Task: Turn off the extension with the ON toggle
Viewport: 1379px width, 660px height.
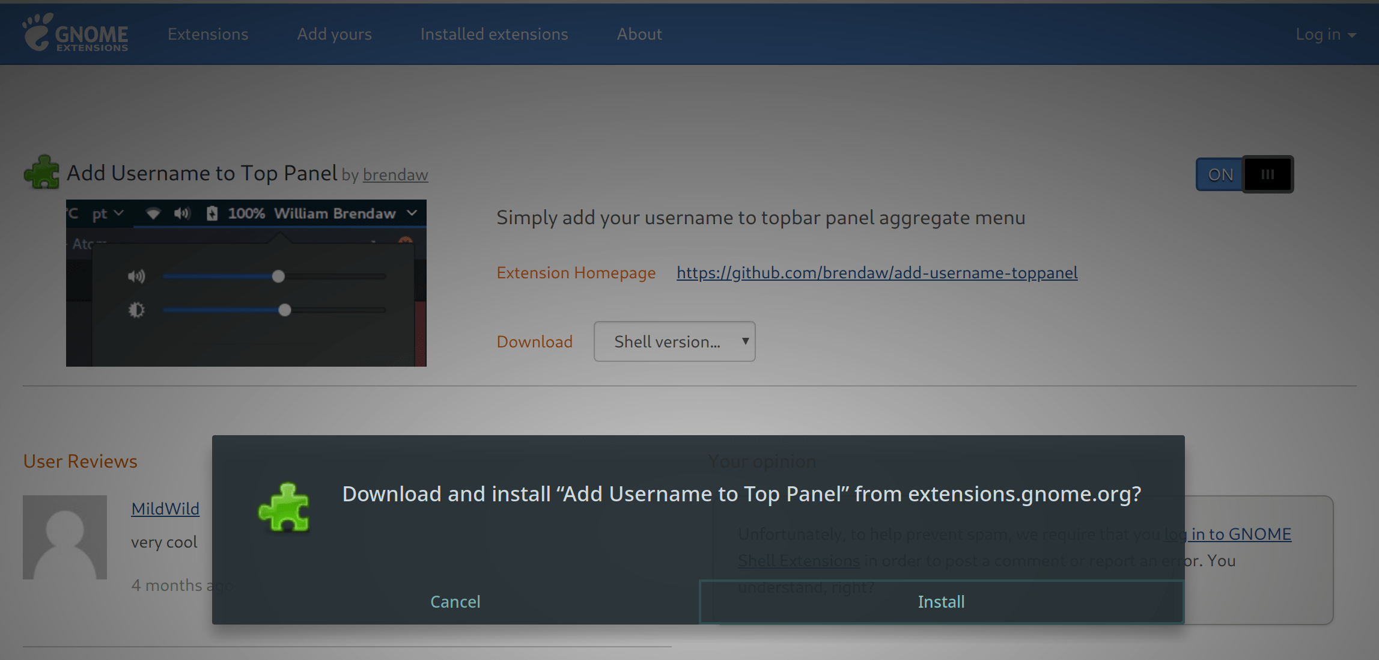Action: [1244, 174]
